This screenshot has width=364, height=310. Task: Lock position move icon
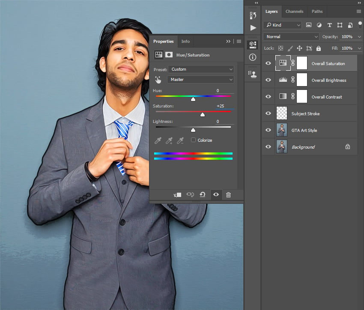(299, 48)
